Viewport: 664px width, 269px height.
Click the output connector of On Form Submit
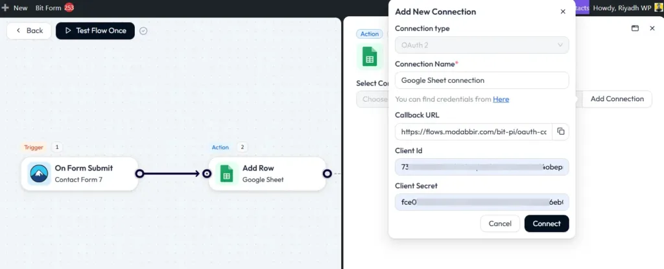coord(139,174)
